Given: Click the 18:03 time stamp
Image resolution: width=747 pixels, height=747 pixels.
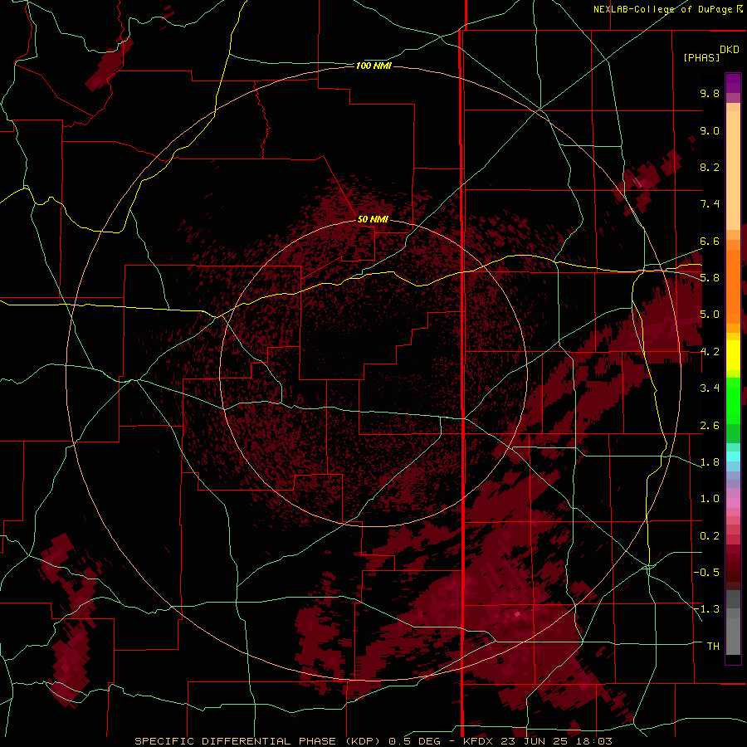Looking at the screenshot, I should click(x=596, y=741).
